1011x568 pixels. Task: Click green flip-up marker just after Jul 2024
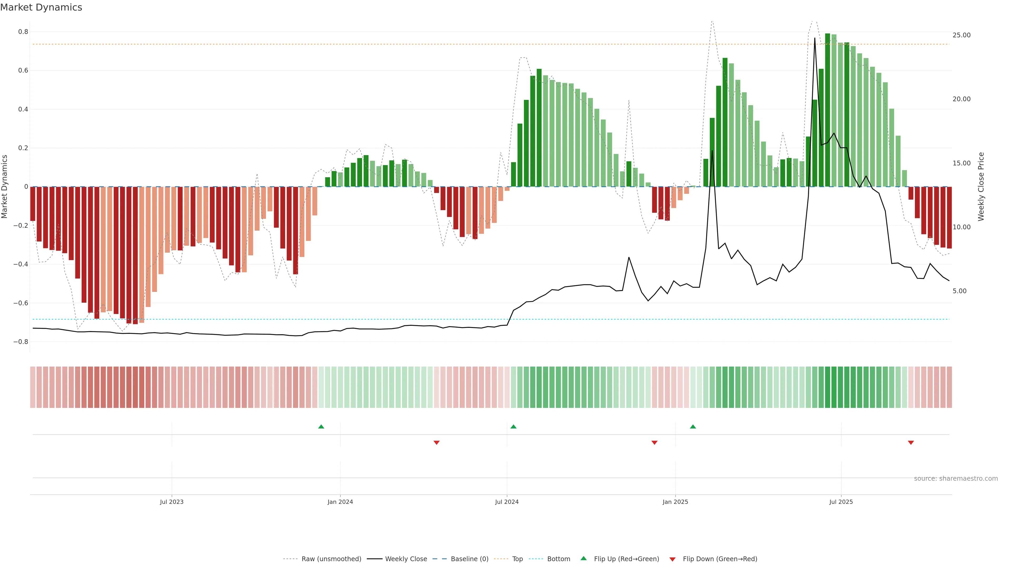[x=513, y=427]
